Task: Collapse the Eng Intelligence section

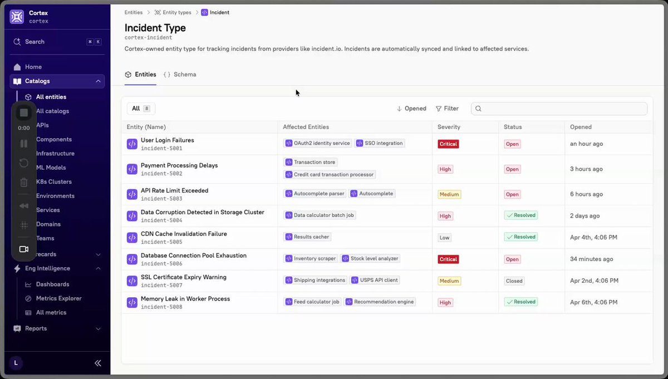Action: (98, 268)
